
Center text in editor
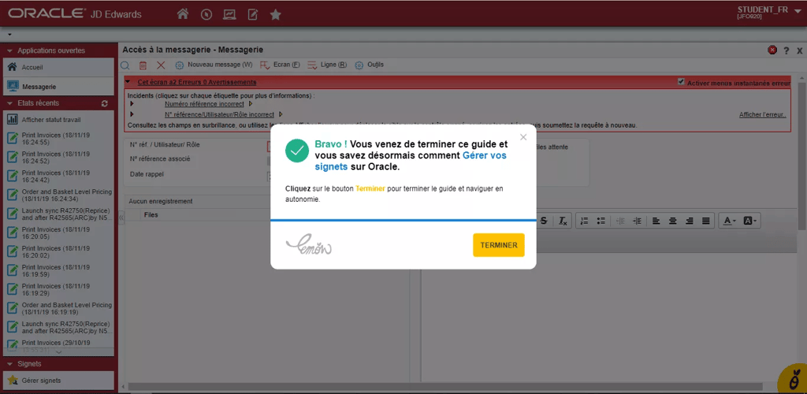[673, 221]
